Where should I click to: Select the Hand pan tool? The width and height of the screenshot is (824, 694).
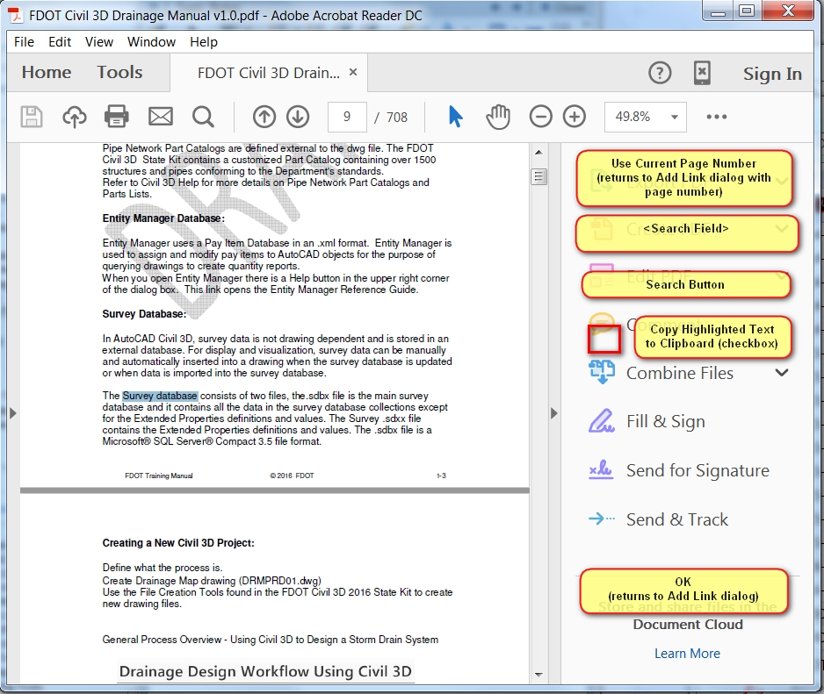pos(498,117)
